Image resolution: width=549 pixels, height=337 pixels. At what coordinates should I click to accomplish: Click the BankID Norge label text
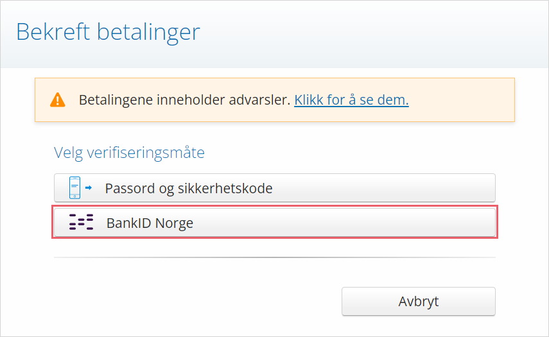point(150,223)
